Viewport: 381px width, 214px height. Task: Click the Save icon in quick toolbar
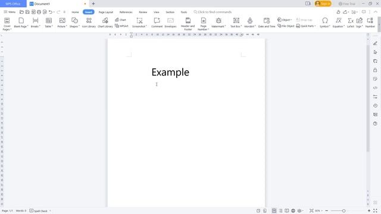click(x=27, y=12)
